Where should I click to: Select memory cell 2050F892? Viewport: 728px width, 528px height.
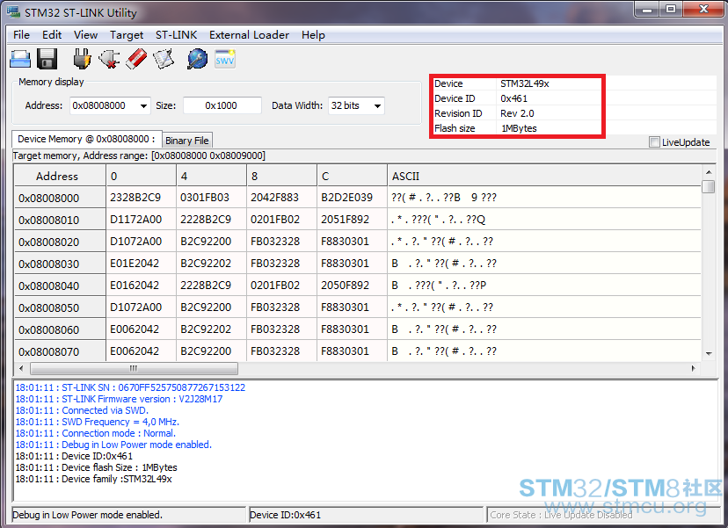pos(353,286)
